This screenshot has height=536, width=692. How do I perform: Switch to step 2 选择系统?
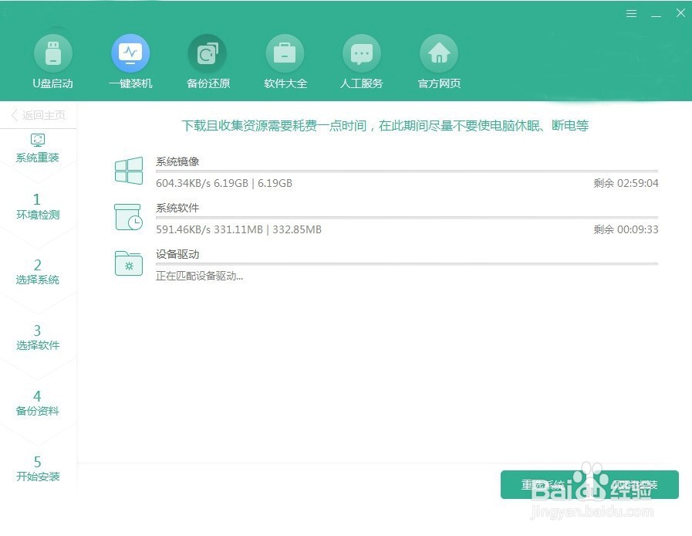(x=38, y=272)
